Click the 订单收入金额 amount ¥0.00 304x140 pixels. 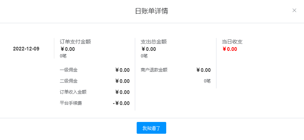122,92
